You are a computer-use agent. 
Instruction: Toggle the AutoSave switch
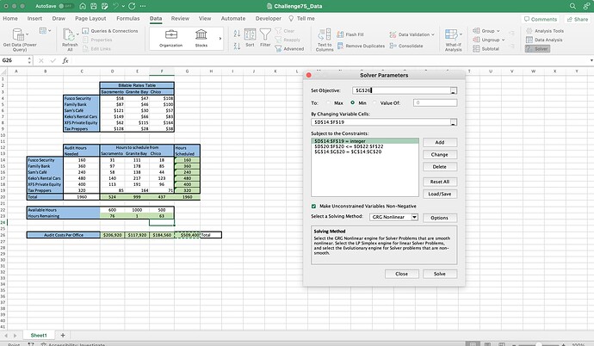point(65,6)
